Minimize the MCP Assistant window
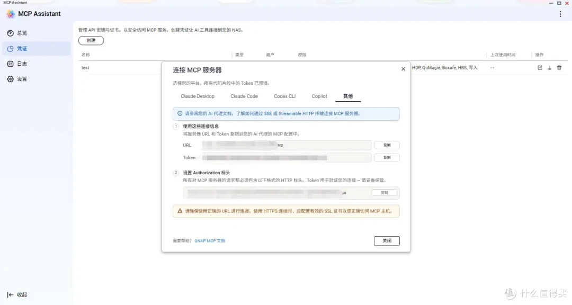572x305 pixels. tap(551, 3)
